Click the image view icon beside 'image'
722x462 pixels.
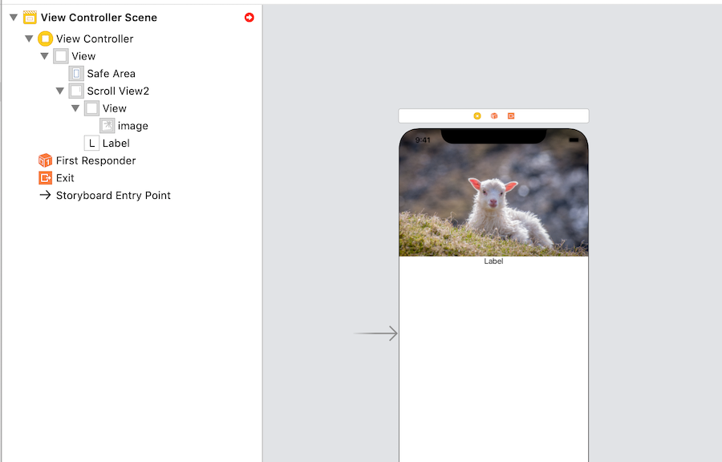(107, 125)
